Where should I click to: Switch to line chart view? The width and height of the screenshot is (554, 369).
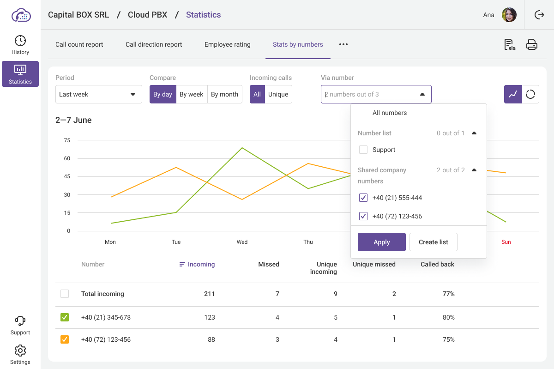pos(513,94)
